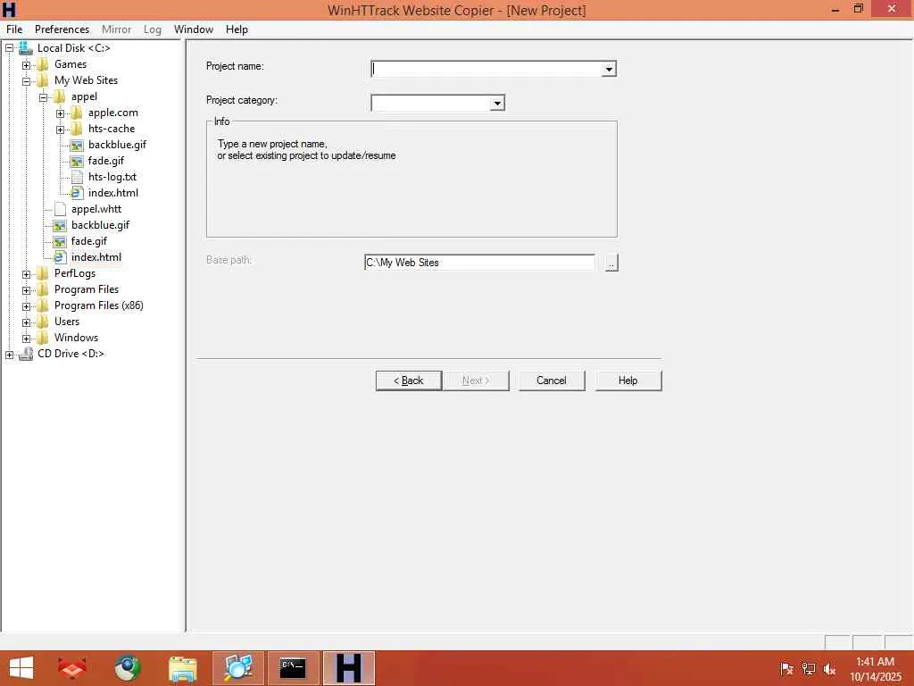Open the Windows Start button

point(21,668)
